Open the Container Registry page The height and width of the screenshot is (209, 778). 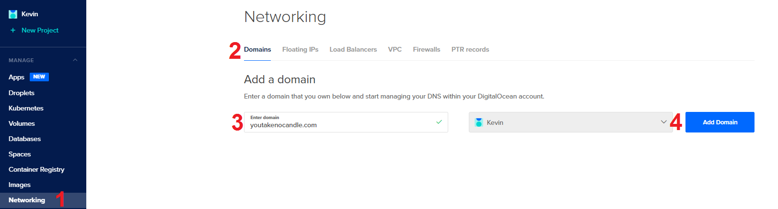click(36, 169)
